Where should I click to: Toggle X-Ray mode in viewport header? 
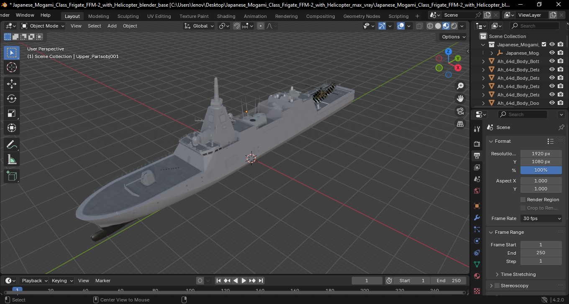(420, 26)
